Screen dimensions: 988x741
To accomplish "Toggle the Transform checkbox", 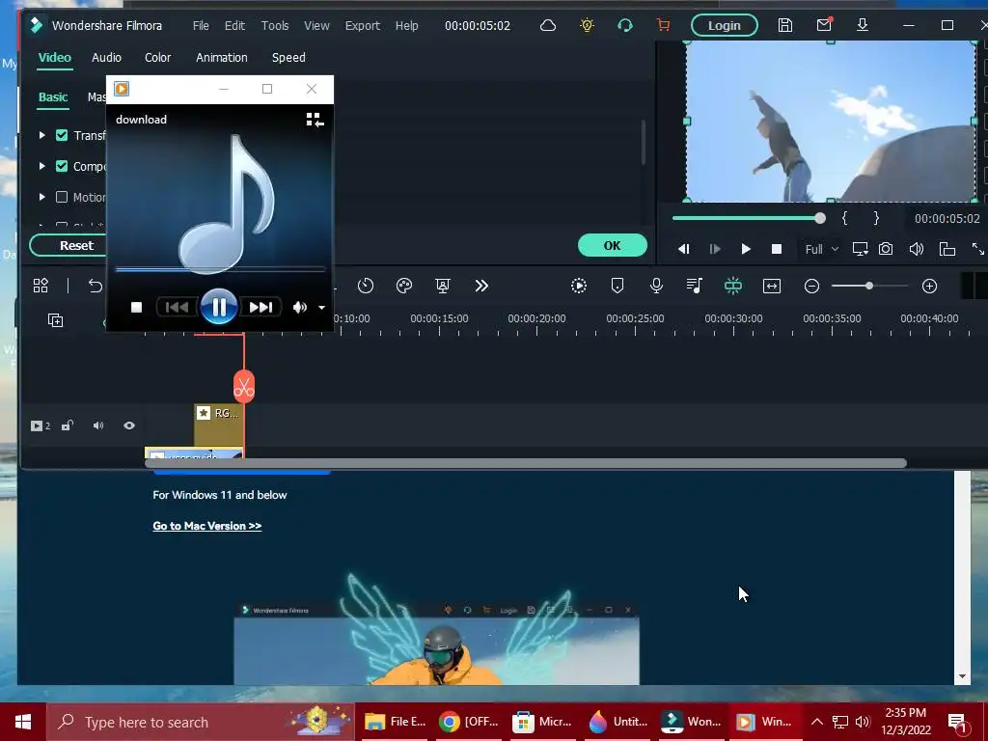I will (x=62, y=135).
